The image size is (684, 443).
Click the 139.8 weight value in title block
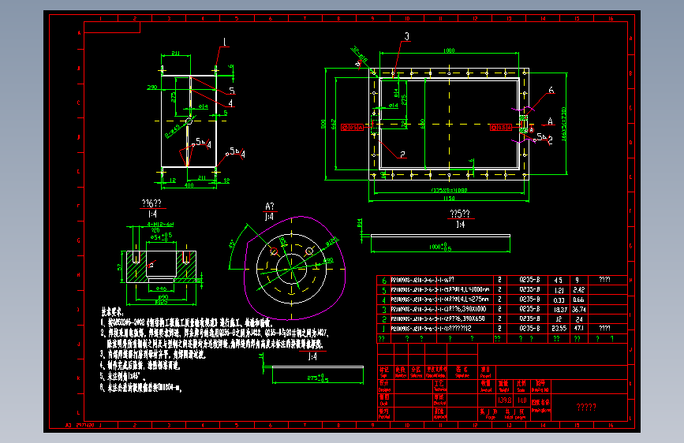tap(505, 400)
